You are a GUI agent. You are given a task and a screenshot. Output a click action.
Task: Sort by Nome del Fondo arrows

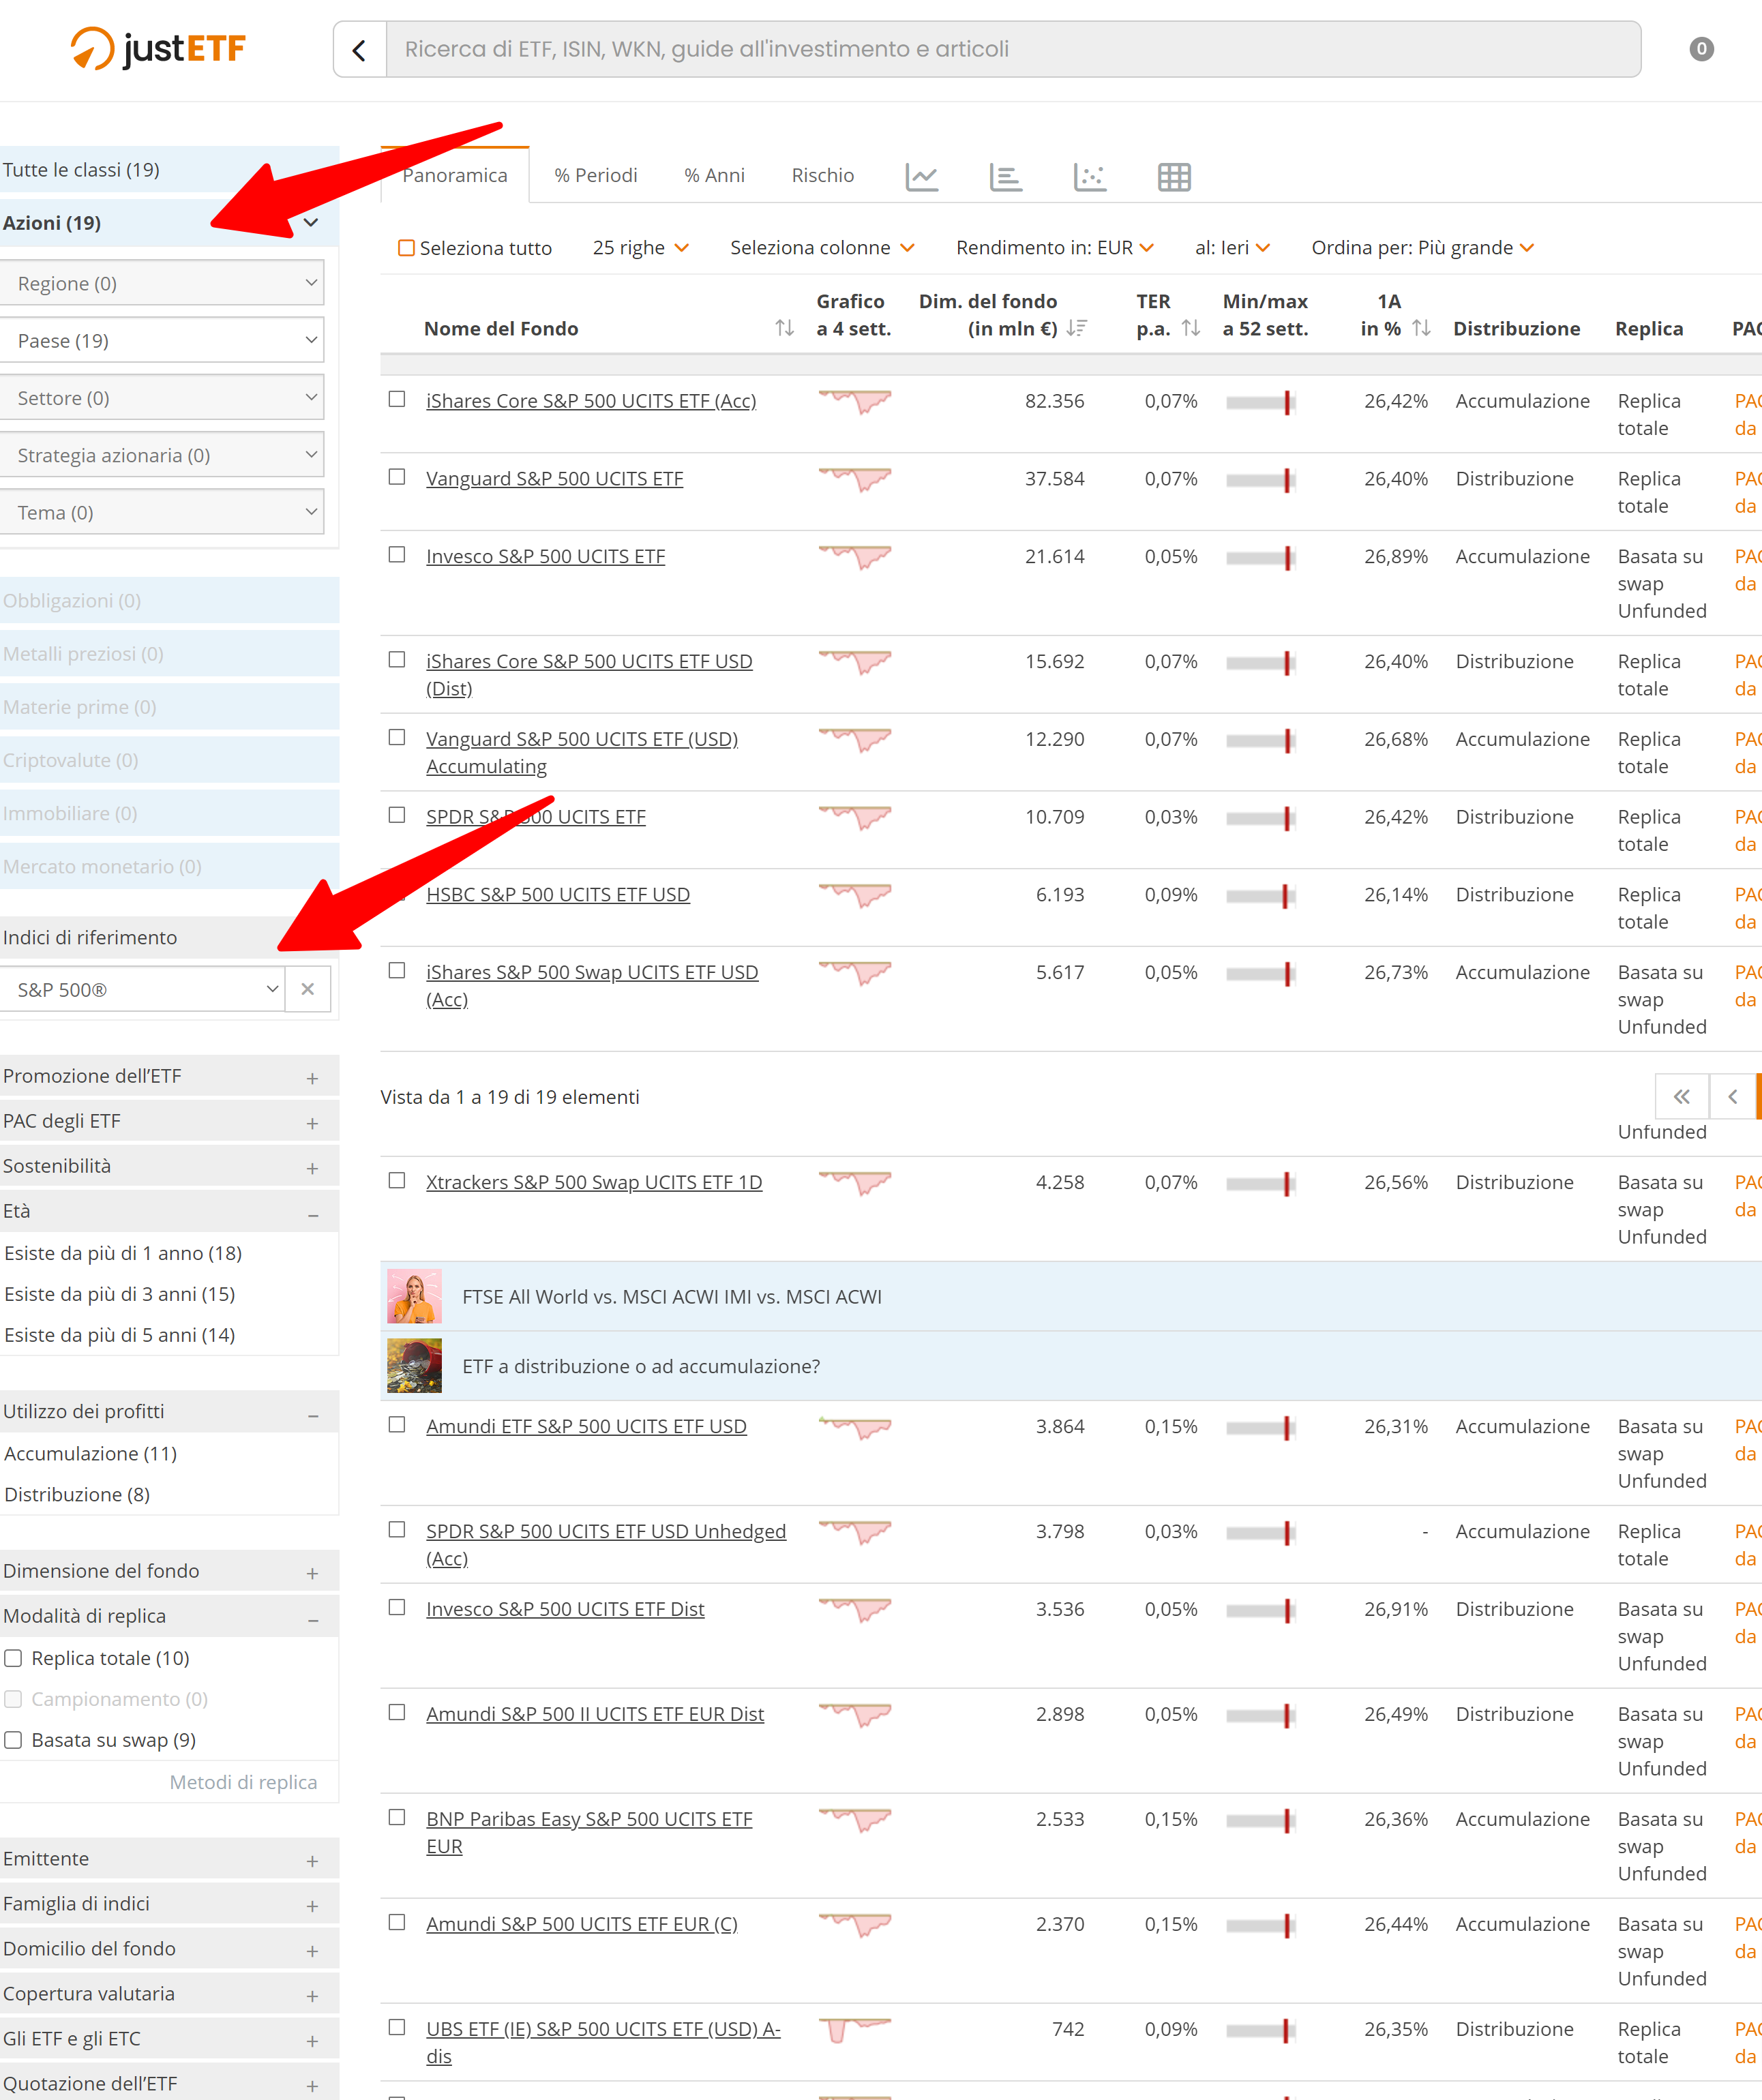(x=784, y=328)
